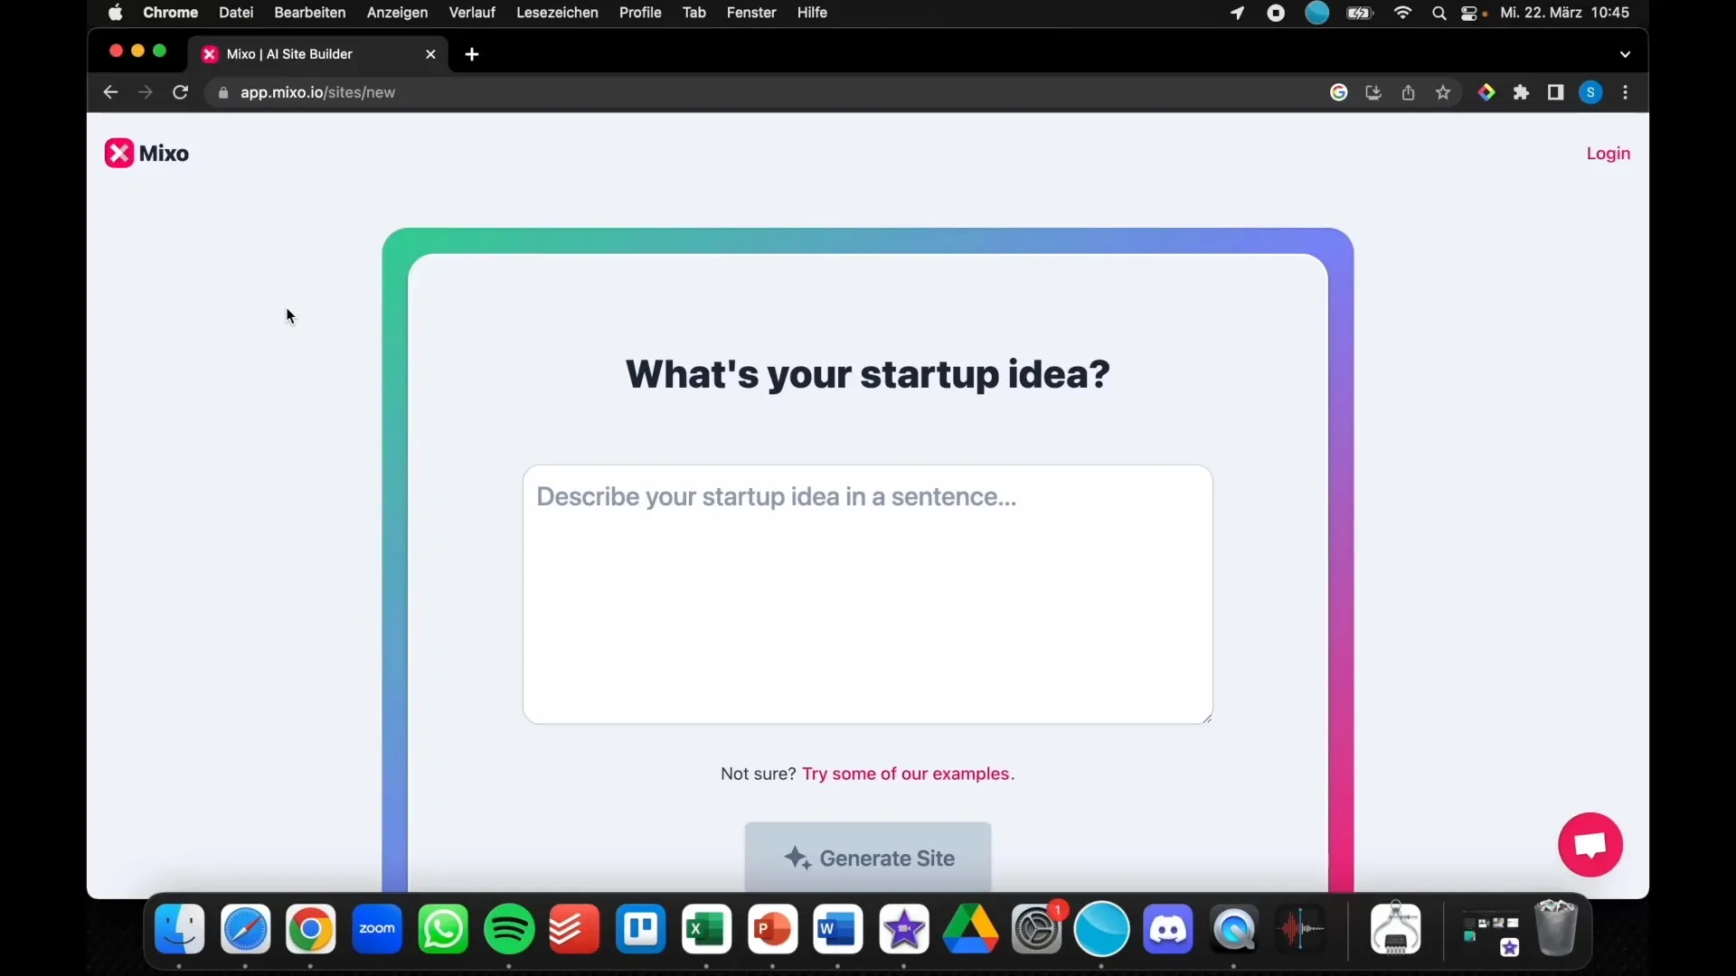The image size is (1736, 976).
Task: Click the address bar lock icon
Action: [223, 93]
